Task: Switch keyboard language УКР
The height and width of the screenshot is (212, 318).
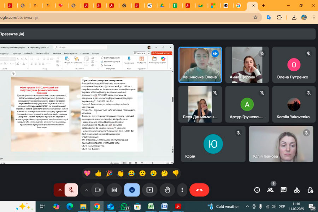Action: (282, 206)
